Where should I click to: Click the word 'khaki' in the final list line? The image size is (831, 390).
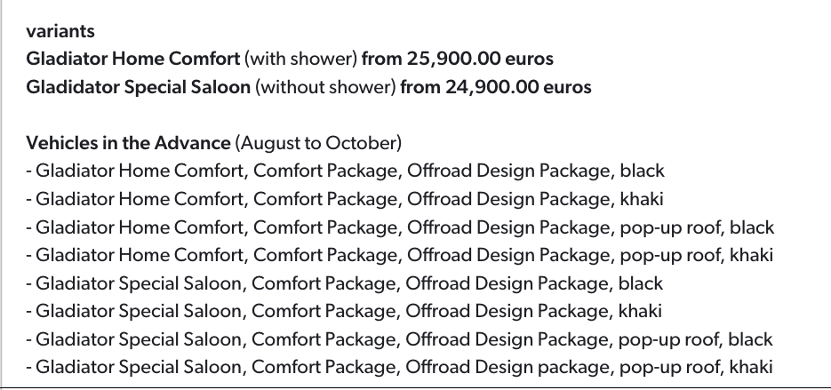[752, 368]
